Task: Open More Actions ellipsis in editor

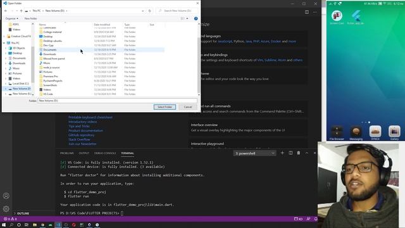Action: (315, 12)
